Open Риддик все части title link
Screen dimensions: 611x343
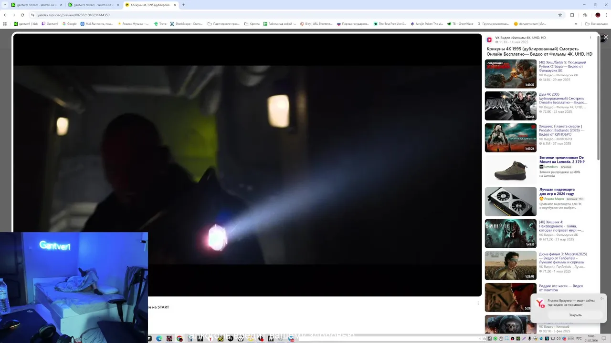tap(561, 288)
